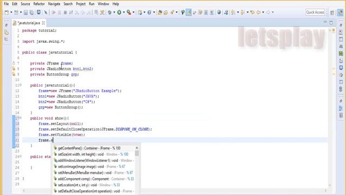The width and height of the screenshot is (346, 195).
Task: Go back with yellow Back arrow
Action: coord(258,12)
